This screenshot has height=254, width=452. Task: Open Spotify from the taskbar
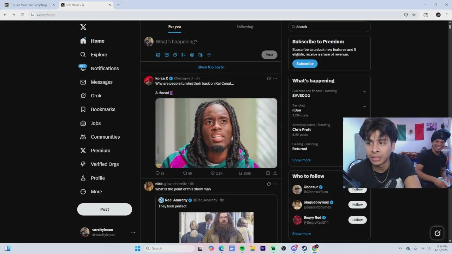[x=242, y=248]
